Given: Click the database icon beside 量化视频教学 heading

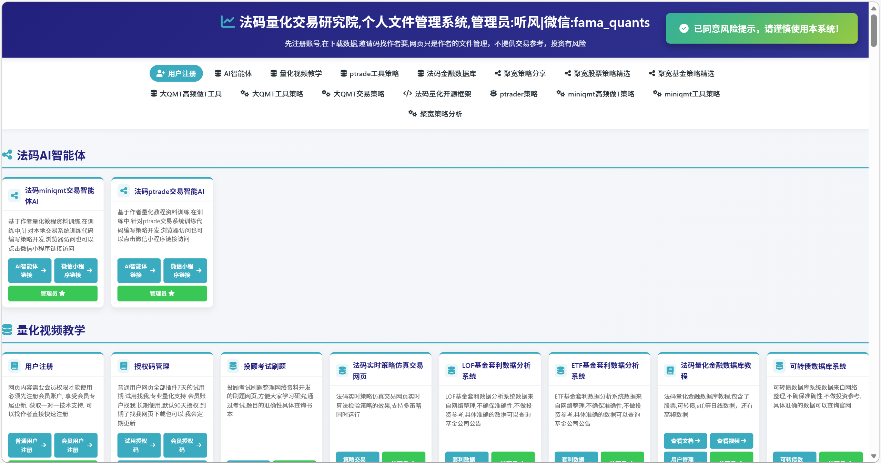Looking at the screenshot, I should (7, 330).
